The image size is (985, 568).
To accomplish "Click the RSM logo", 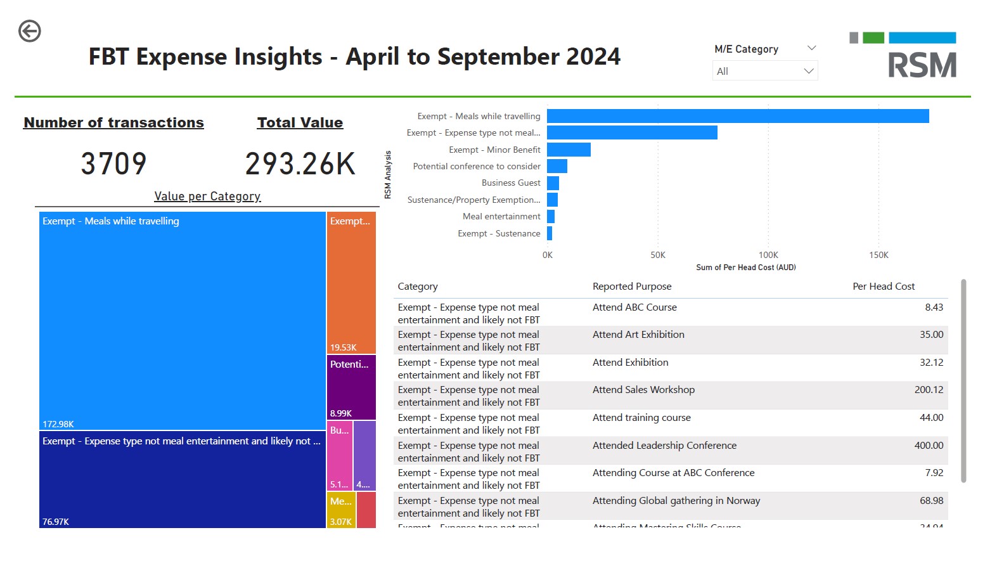I will point(903,56).
